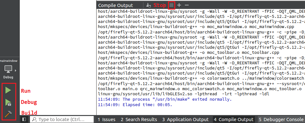
Task: Increase Compile Output font size with plus
Action: point(179,5)
